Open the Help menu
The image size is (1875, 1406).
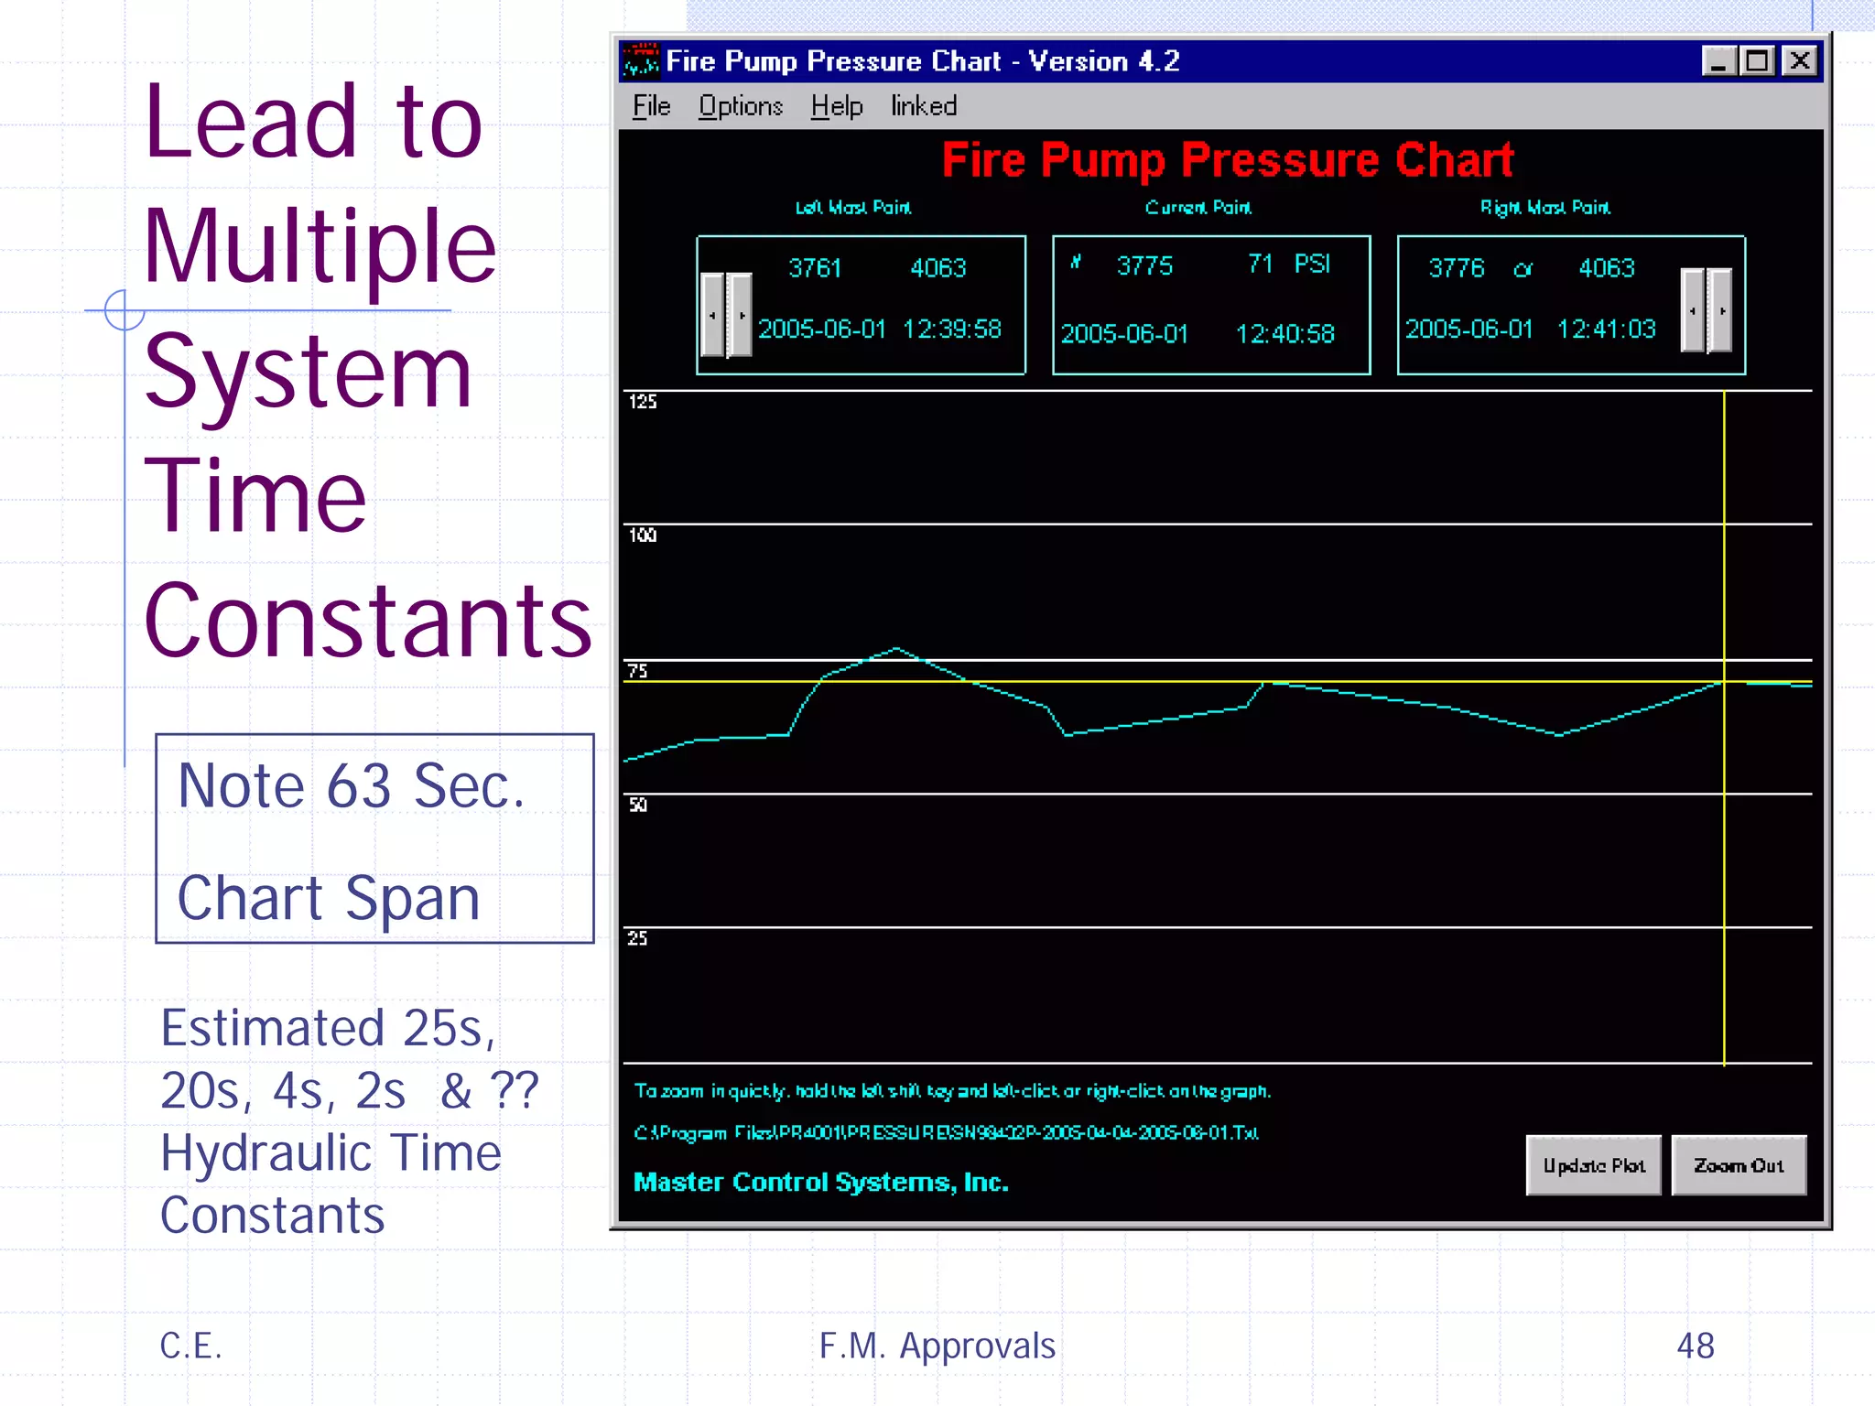[836, 106]
